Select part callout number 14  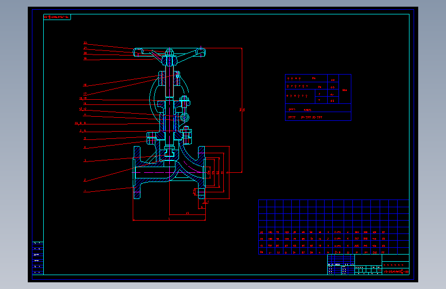(x=85, y=103)
